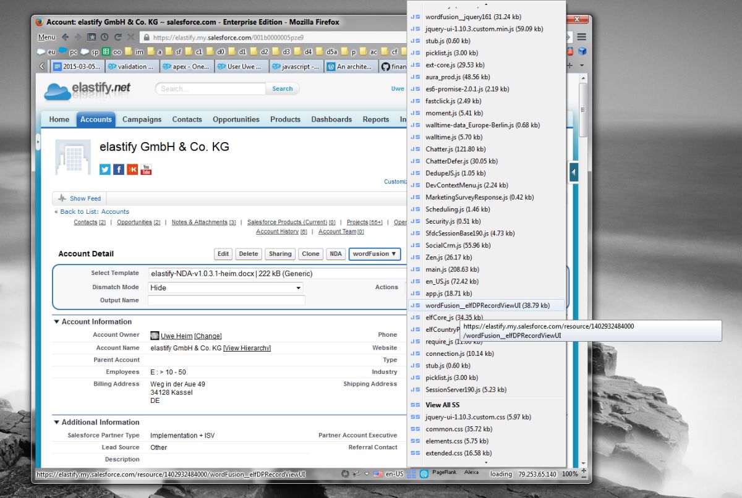Expand the left sidebar handle
The height and width of the screenshot is (498, 742).
37,142
